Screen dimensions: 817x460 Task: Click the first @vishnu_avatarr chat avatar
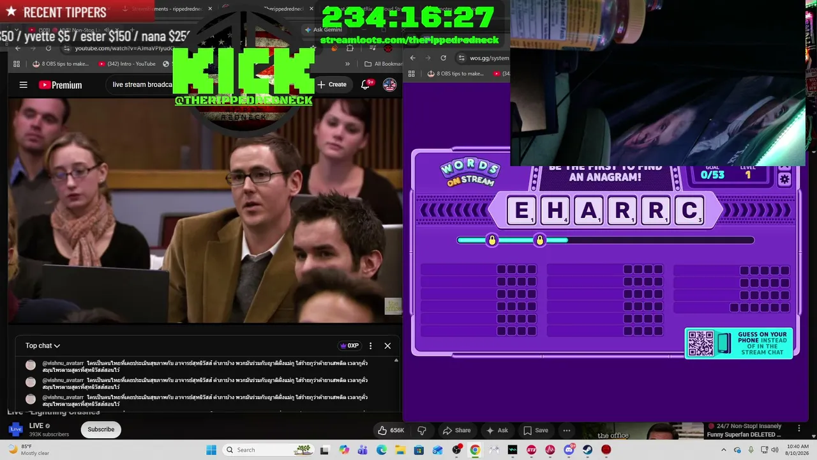(31, 365)
